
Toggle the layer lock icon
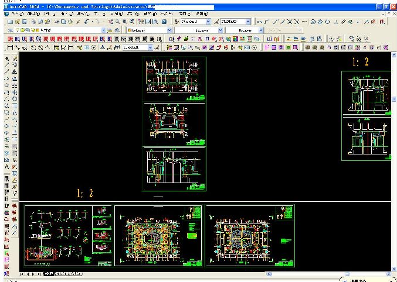[x=33, y=30]
